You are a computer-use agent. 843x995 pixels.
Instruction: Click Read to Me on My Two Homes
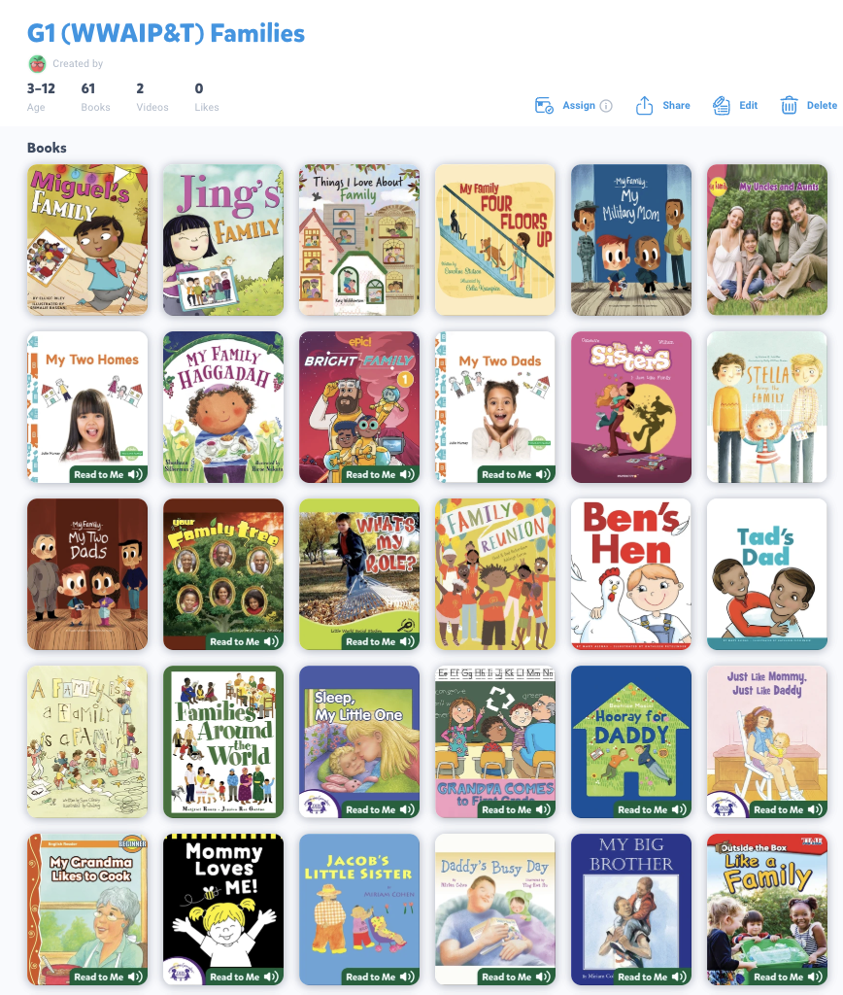pos(108,474)
